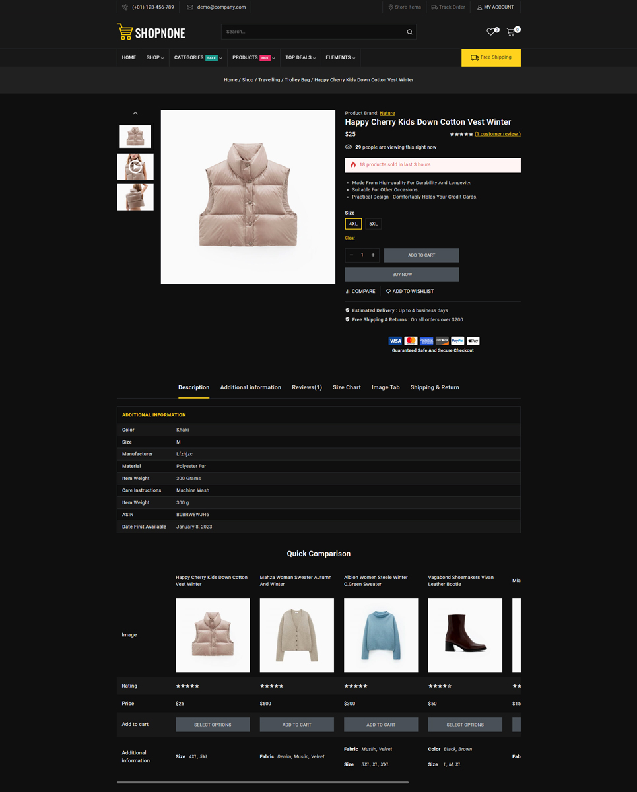637x792 pixels.
Task: Click the upward gallery arrow above thumbnails
Action: (x=135, y=113)
